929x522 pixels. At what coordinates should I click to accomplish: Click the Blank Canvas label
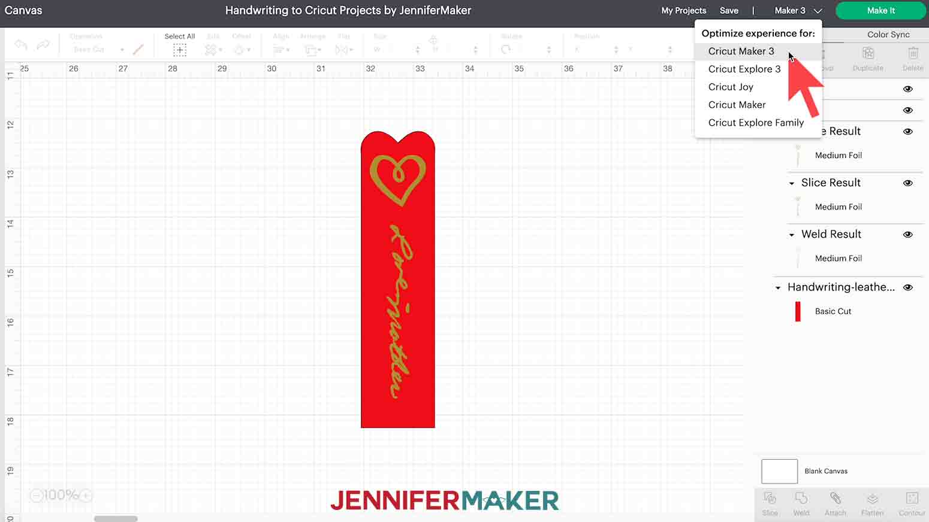[826, 471]
